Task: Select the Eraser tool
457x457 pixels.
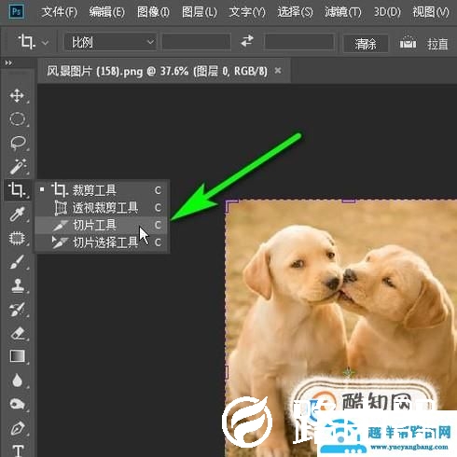Action: [x=18, y=333]
